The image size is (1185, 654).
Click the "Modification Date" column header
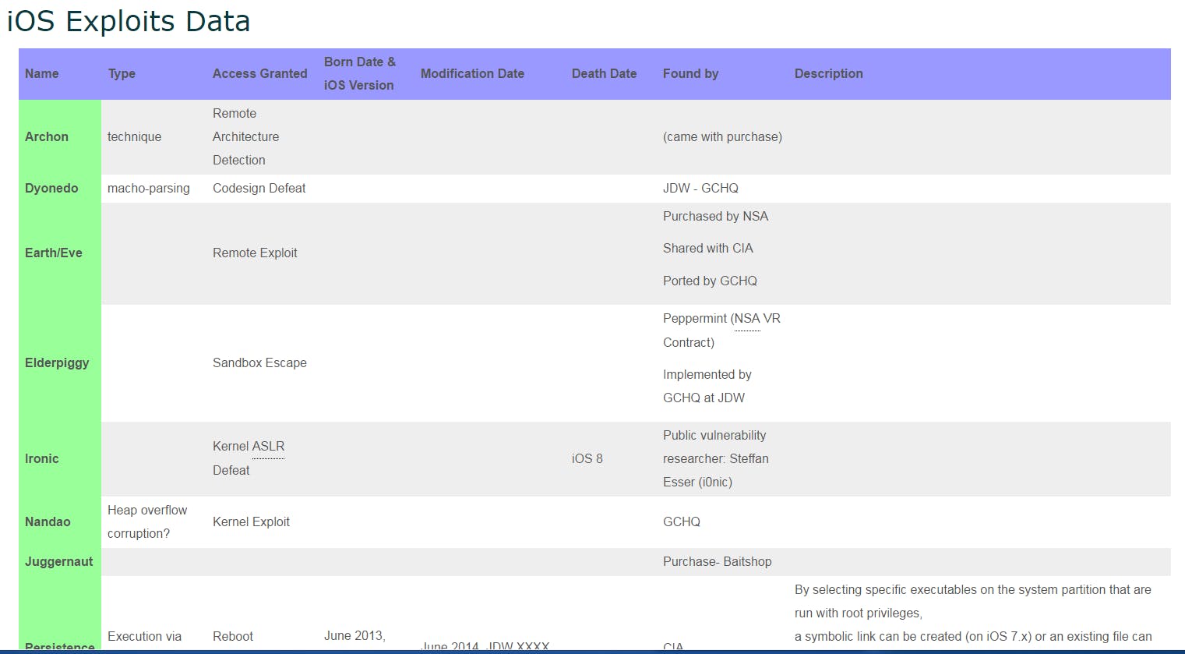472,73
